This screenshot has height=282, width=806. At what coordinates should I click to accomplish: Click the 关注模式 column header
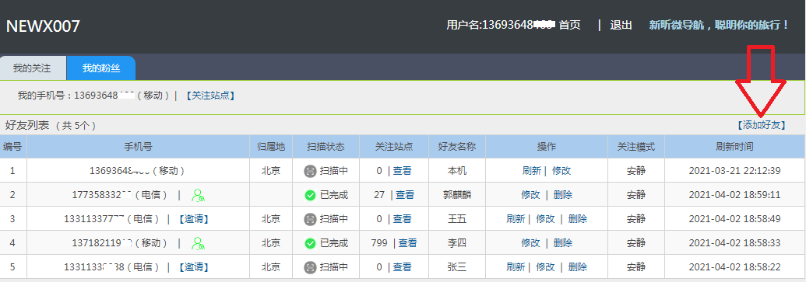coord(636,147)
